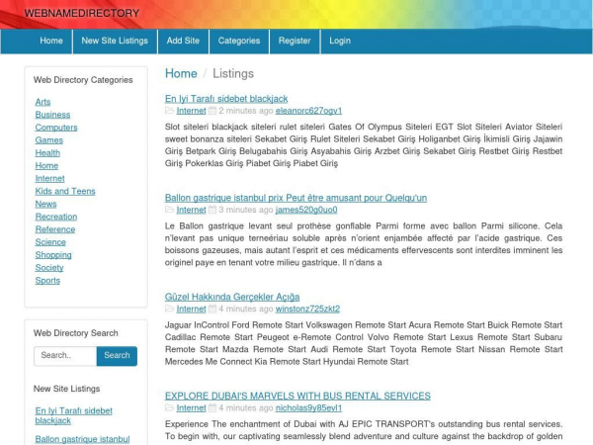Viewport: 593px width, 445px height.
Task: Open Reference category
Action: click(x=55, y=229)
